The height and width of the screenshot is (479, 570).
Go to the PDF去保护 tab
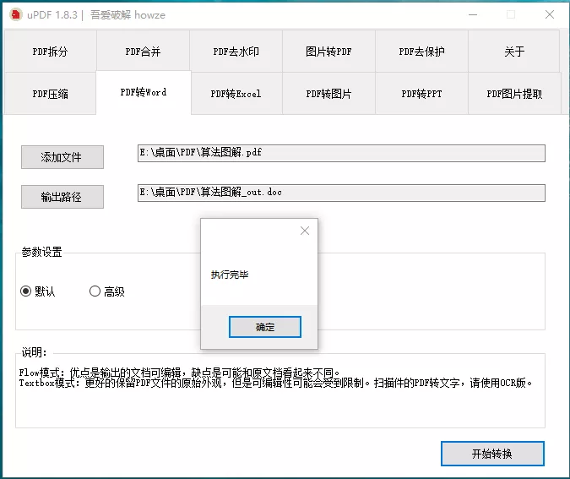point(421,52)
